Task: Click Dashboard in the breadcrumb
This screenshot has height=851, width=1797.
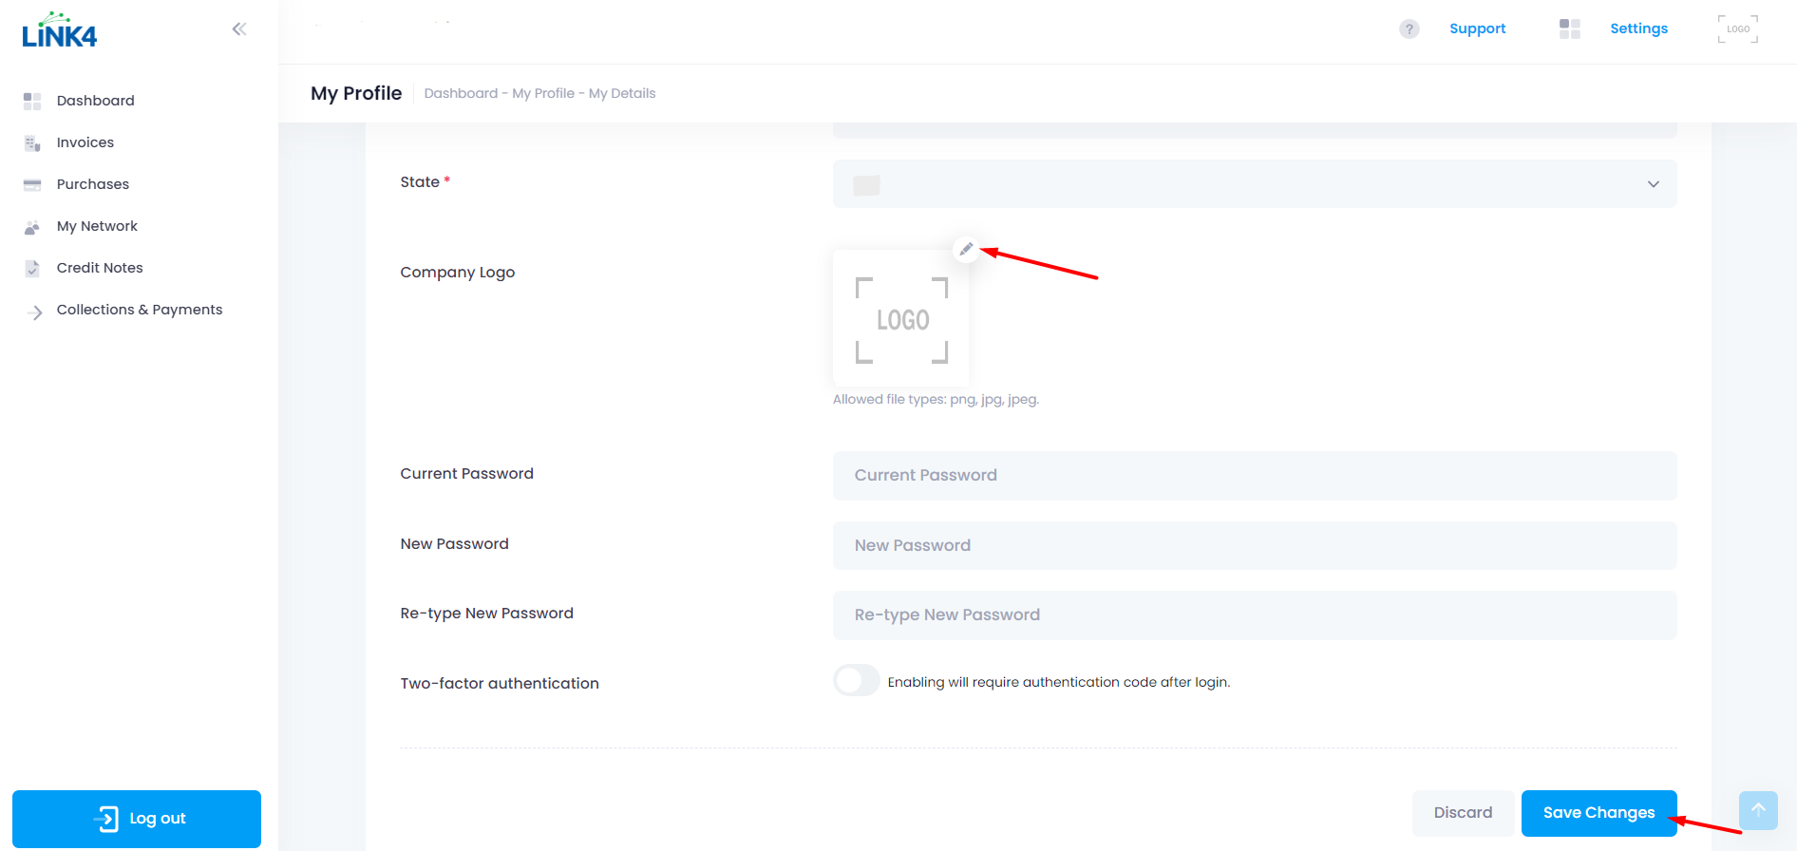Action: pyautogui.click(x=461, y=93)
